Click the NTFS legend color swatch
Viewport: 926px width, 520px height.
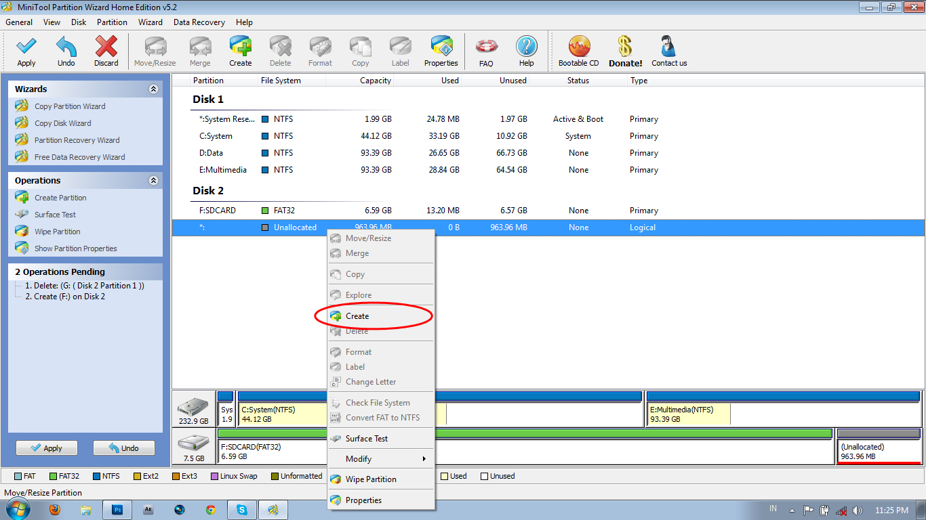(96, 477)
